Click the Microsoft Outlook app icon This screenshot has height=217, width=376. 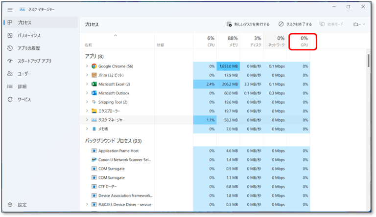94,93
